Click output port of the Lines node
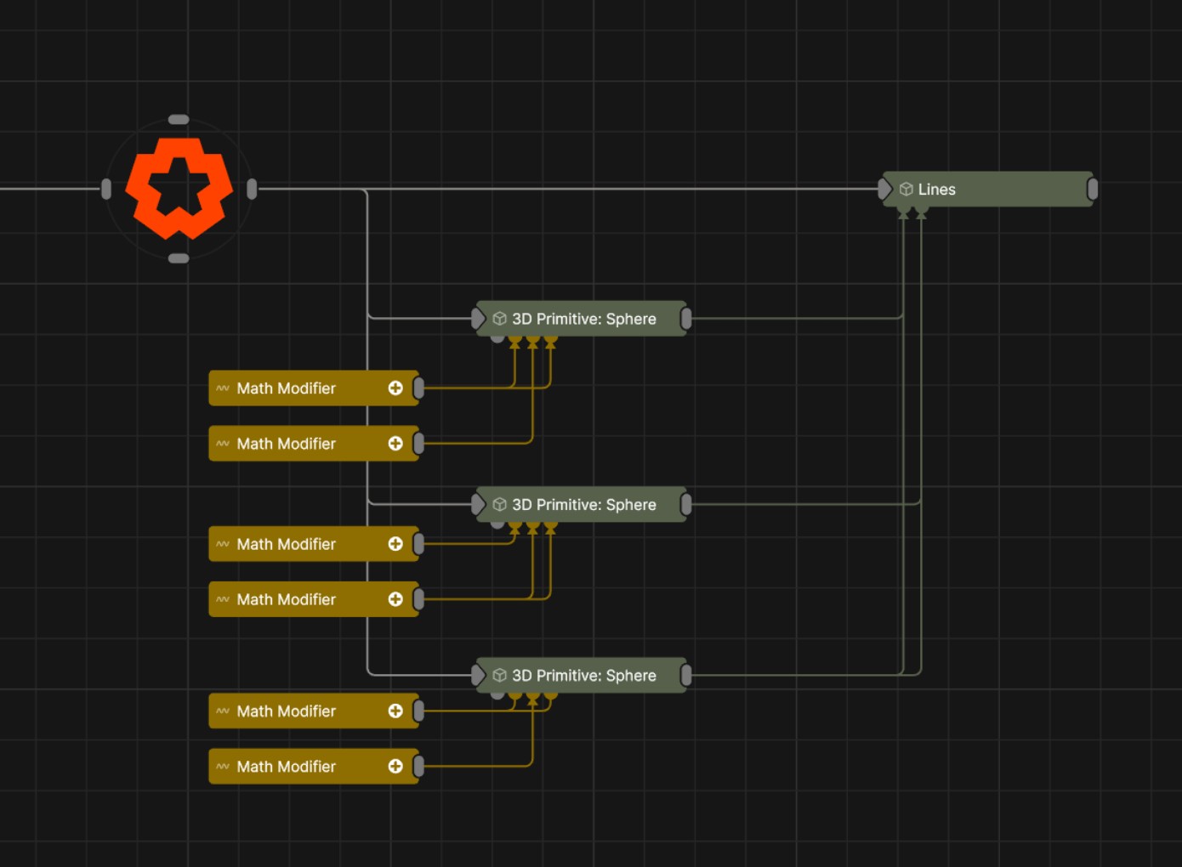The image size is (1182, 867). [x=1093, y=190]
